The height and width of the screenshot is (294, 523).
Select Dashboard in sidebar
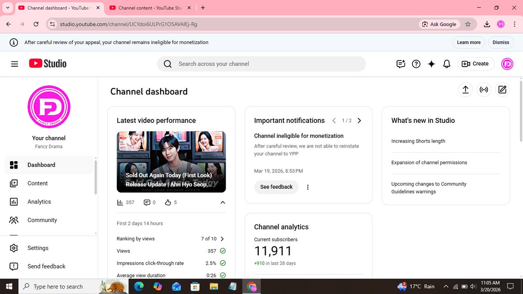pyautogui.click(x=49, y=165)
